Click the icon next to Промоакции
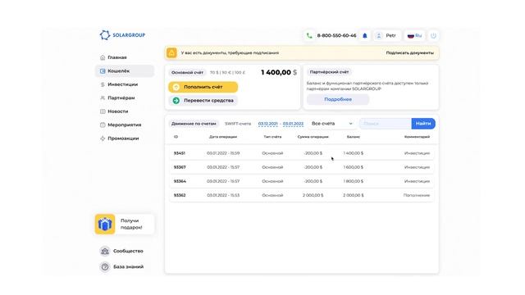 (x=103, y=138)
